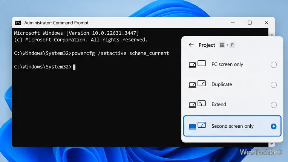This screenshot has width=288, height=162.
Task: Click the Microsoft Corporation copyright line
Action: tap(81, 40)
